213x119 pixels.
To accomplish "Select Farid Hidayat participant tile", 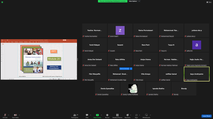I will pyautogui.click(x=95, y=45).
